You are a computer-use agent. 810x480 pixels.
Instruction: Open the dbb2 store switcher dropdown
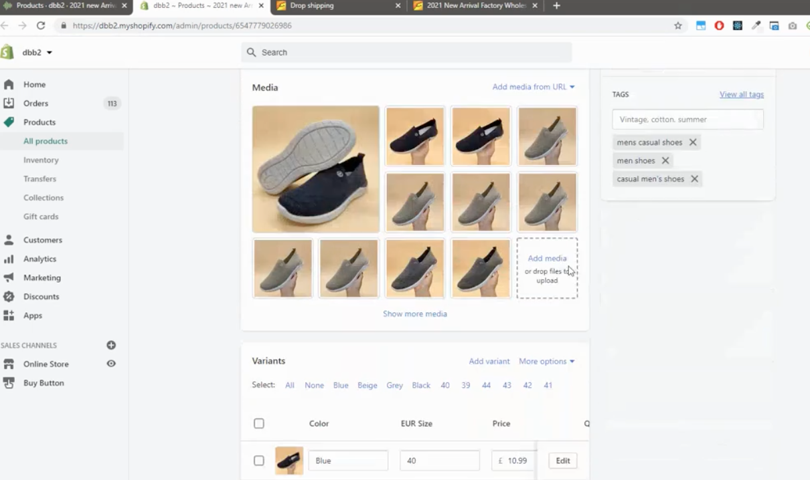pyautogui.click(x=37, y=52)
